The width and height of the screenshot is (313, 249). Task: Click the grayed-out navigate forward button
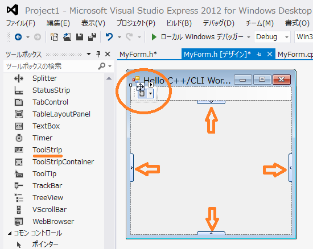pos(38,37)
